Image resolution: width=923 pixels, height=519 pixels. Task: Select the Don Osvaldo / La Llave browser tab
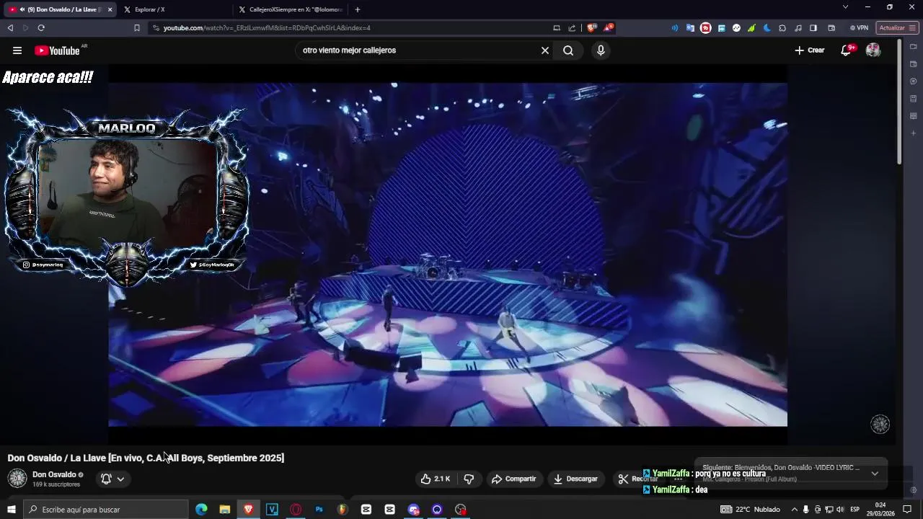point(60,9)
